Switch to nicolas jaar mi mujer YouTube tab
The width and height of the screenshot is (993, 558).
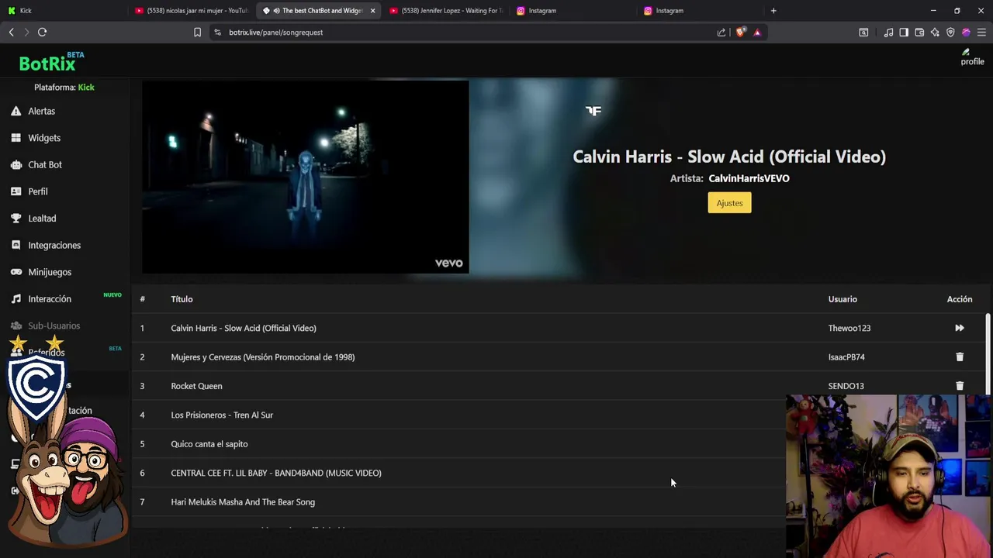click(191, 11)
